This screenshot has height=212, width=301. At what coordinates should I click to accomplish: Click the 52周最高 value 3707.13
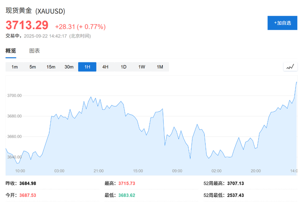(x=235, y=183)
